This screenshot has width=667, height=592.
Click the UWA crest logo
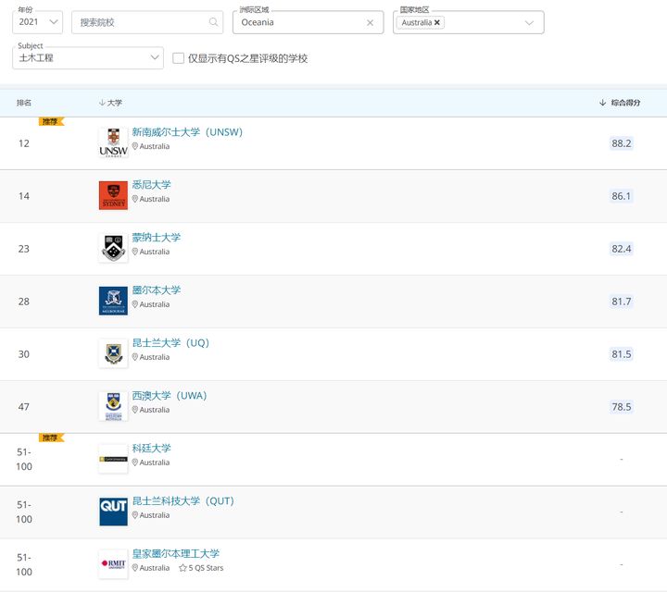pos(113,406)
